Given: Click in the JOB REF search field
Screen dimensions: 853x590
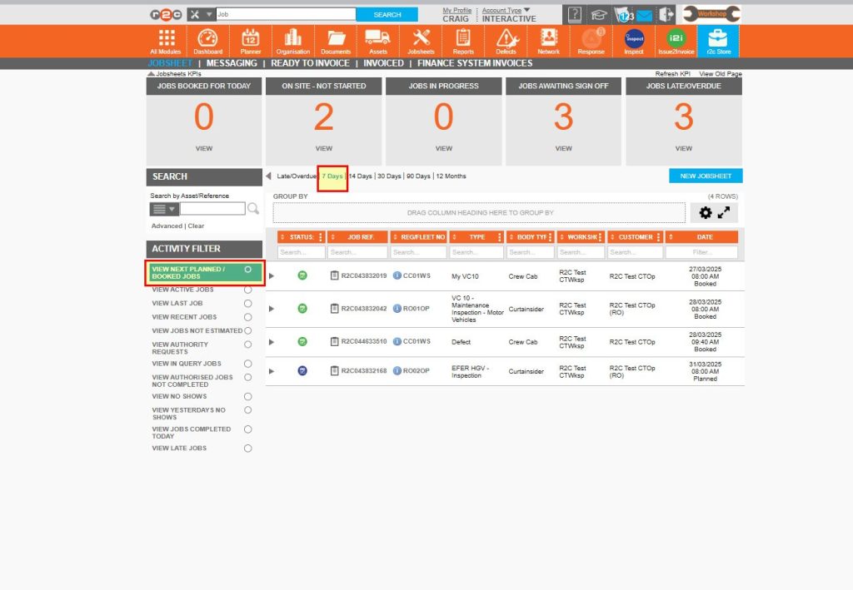Looking at the screenshot, I should [356, 251].
